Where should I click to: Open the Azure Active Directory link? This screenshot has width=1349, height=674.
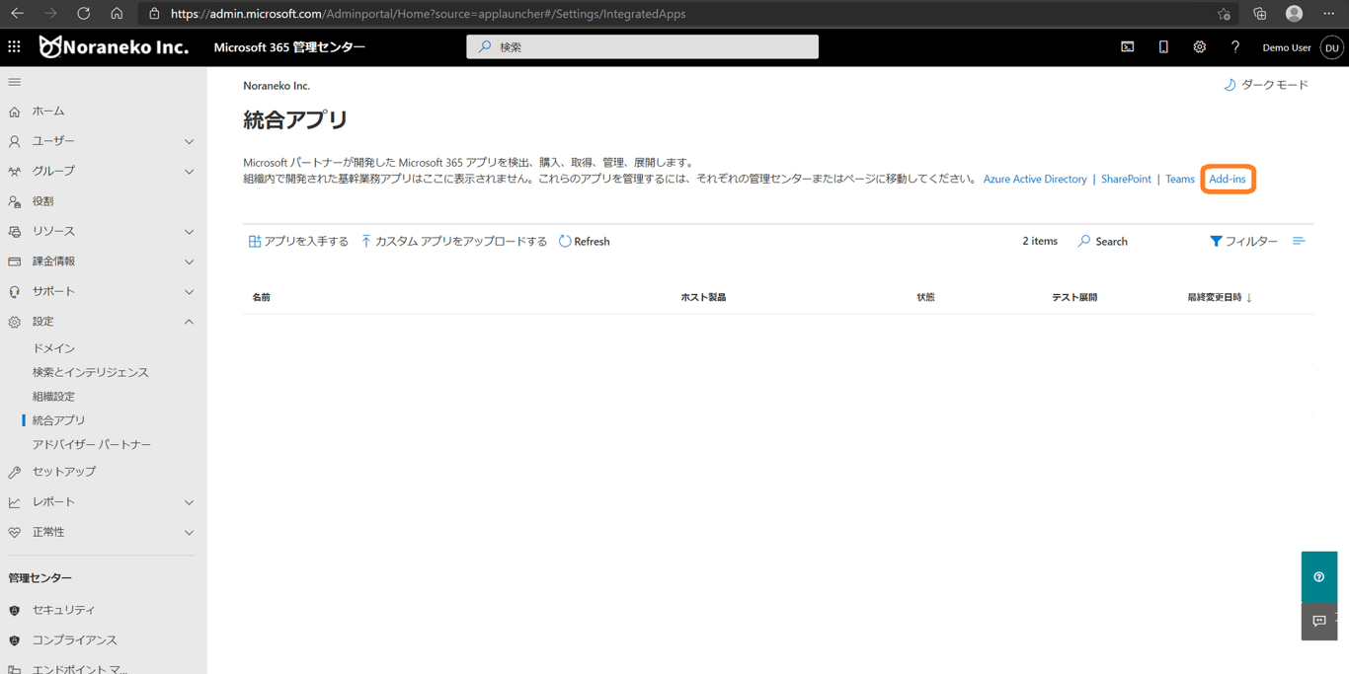point(1035,179)
